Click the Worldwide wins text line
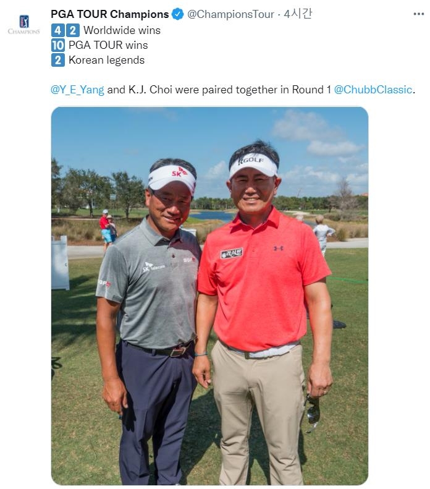The image size is (430, 489). click(122, 30)
